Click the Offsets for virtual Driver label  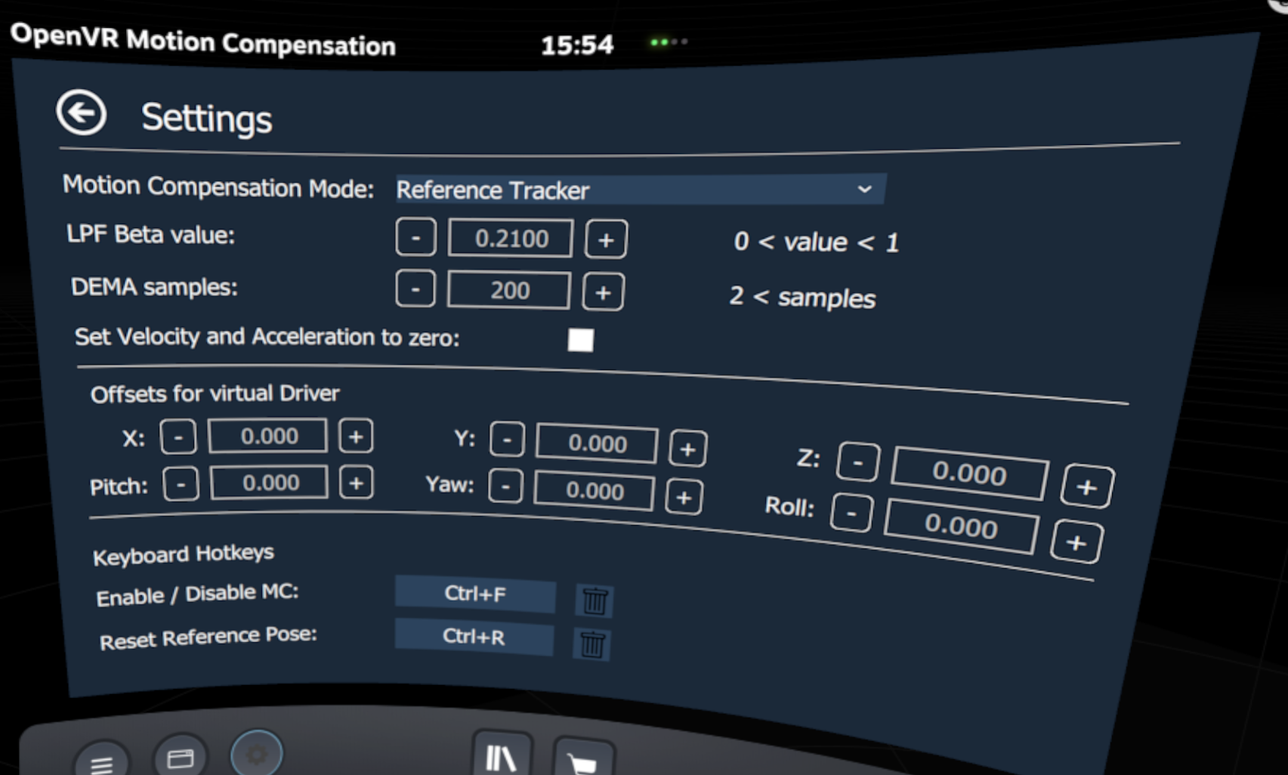215,394
